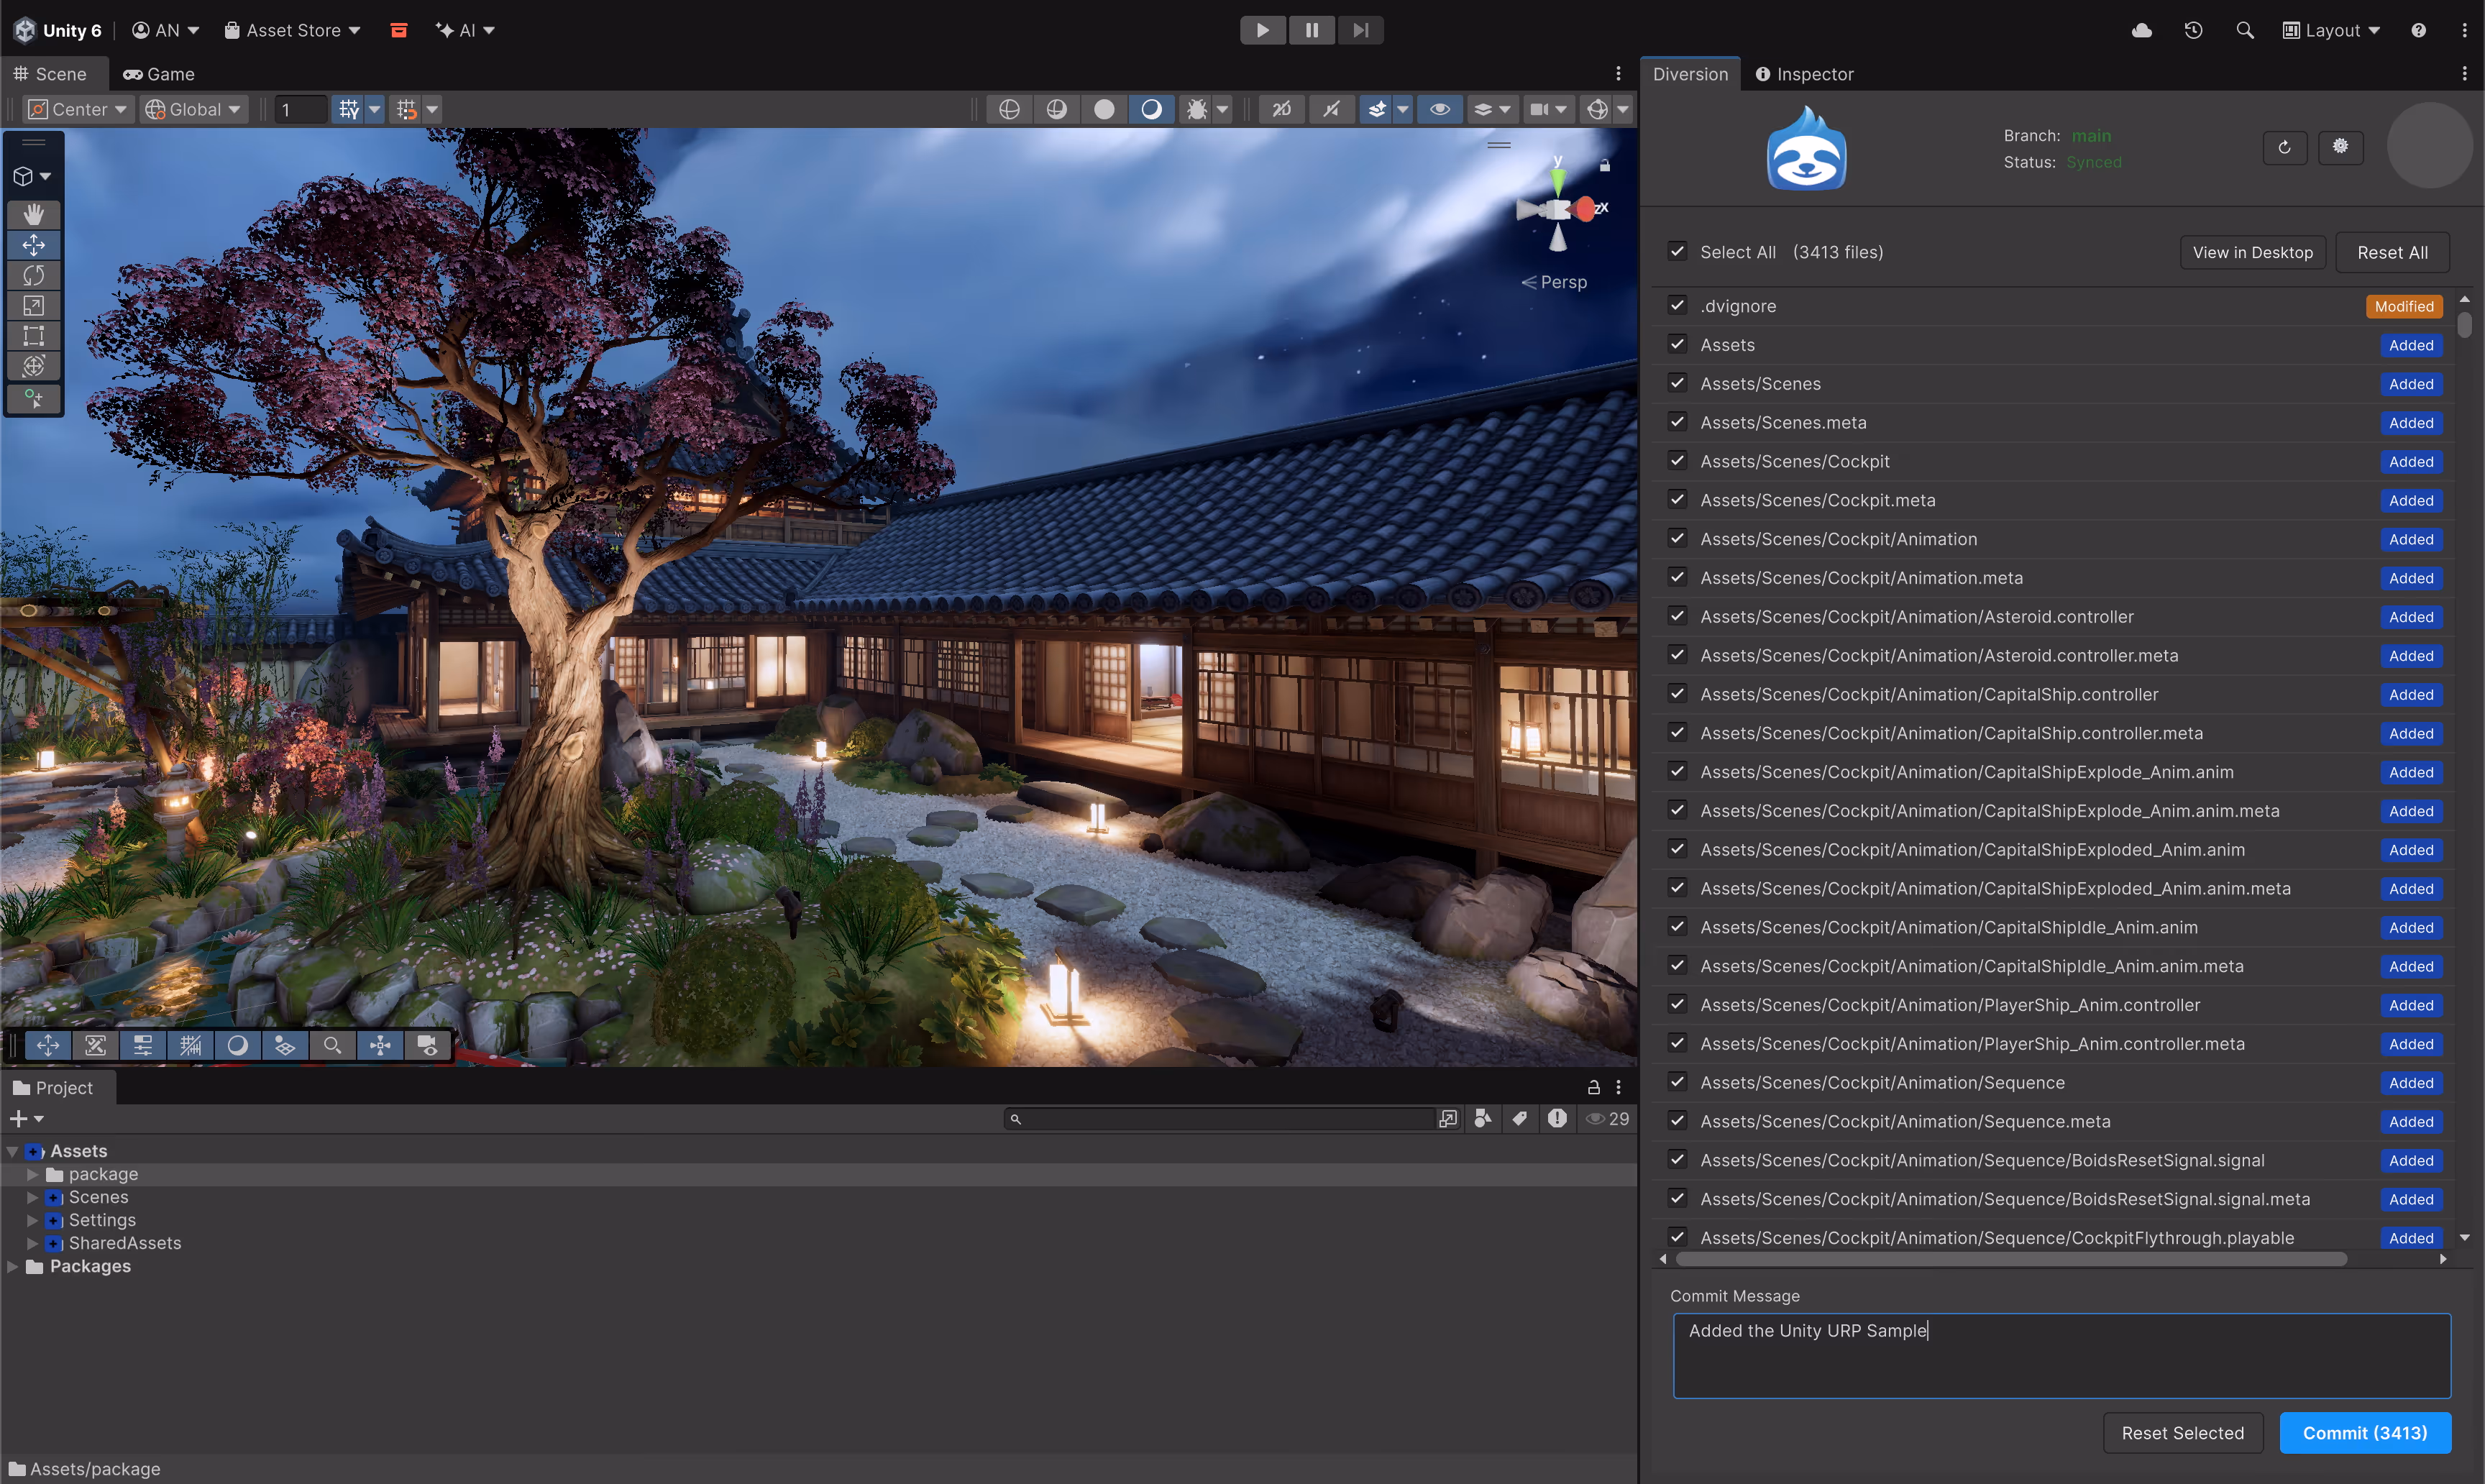Open Diversion settings gear
Viewport: 2485px width, 1484px height.
coord(2340,147)
